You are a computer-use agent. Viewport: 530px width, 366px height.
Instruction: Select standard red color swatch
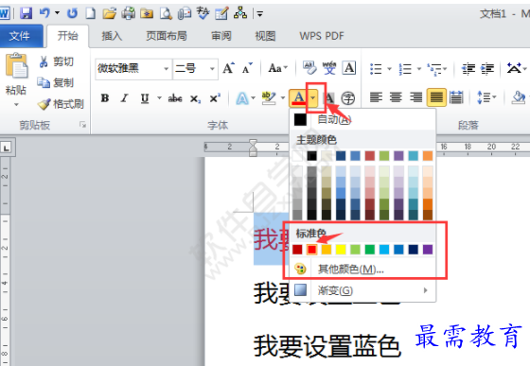[x=311, y=250]
